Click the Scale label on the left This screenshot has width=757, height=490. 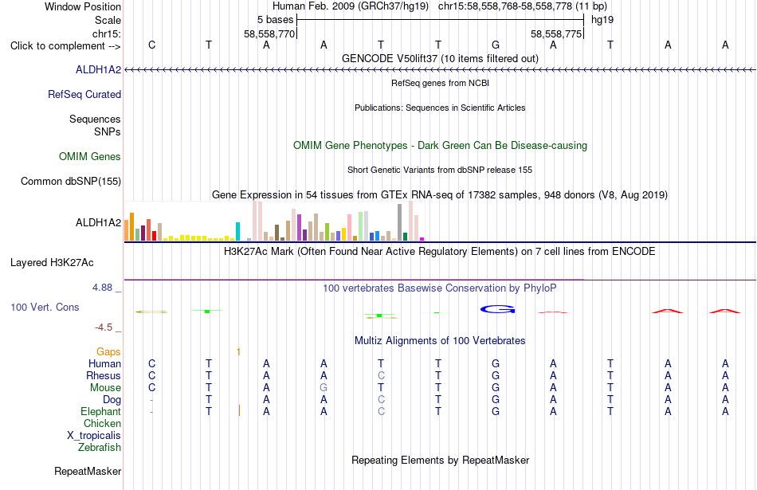108,20
